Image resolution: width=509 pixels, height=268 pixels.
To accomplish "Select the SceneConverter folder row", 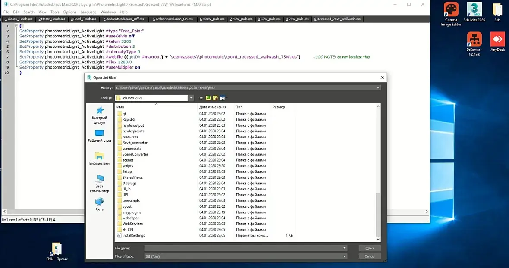I will coord(206,154).
